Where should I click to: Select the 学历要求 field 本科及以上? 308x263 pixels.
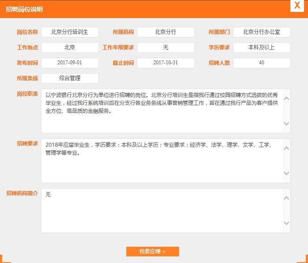click(261, 48)
